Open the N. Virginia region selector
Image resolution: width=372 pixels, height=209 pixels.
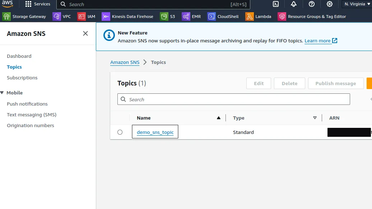tap(356, 4)
